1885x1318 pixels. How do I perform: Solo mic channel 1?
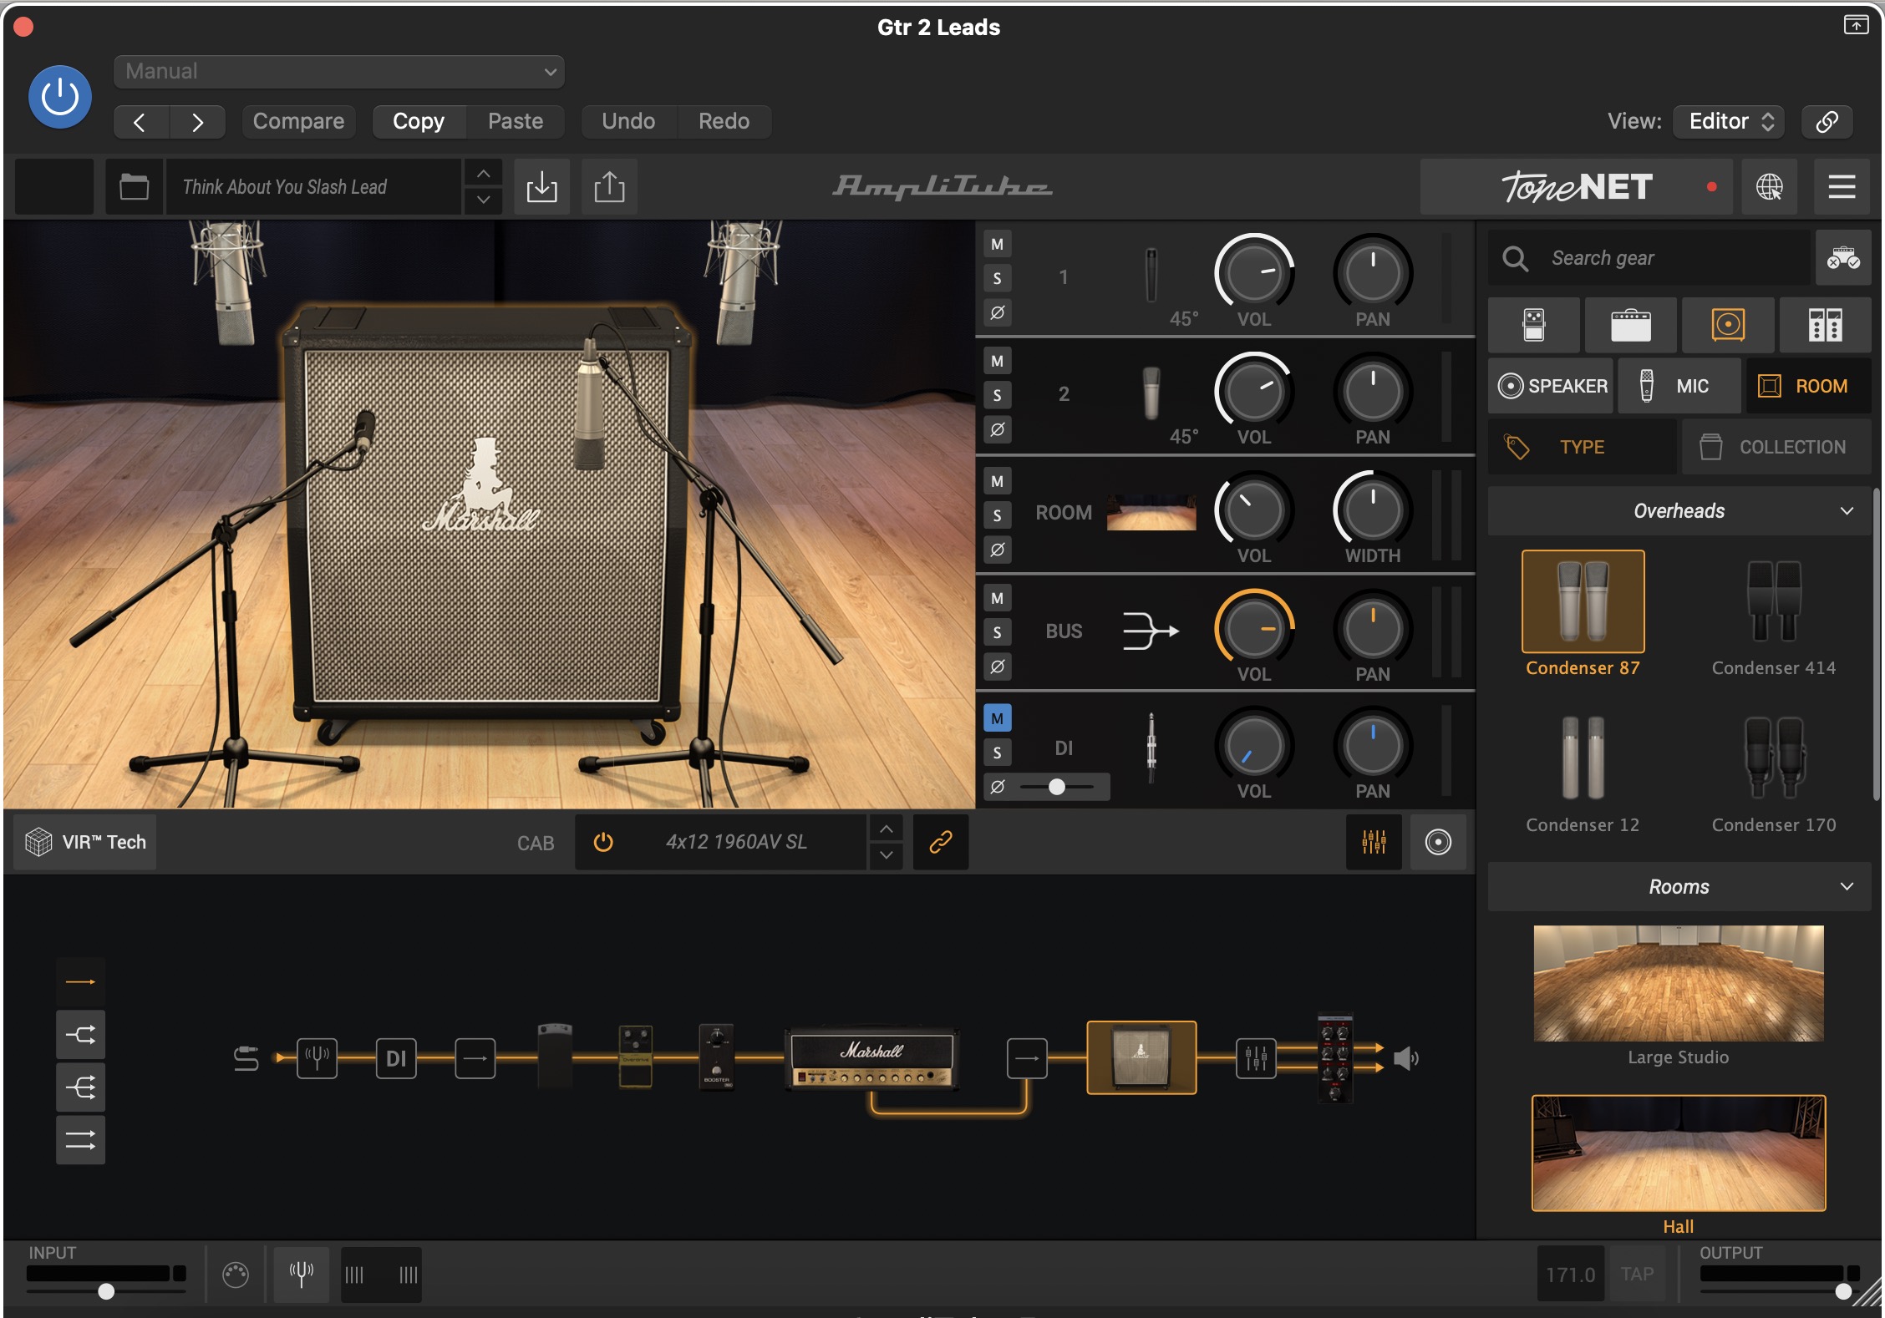997,279
